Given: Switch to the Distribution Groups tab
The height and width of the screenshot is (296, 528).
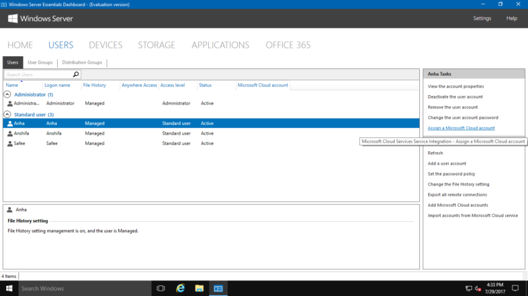Looking at the screenshot, I should [82, 62].
